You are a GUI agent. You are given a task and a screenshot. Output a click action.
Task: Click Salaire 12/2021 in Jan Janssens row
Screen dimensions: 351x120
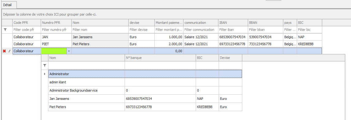coord(201,37)
